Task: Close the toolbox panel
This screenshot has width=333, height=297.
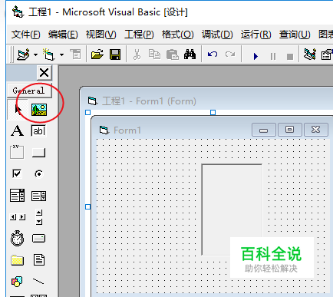Action: [45, 73]
